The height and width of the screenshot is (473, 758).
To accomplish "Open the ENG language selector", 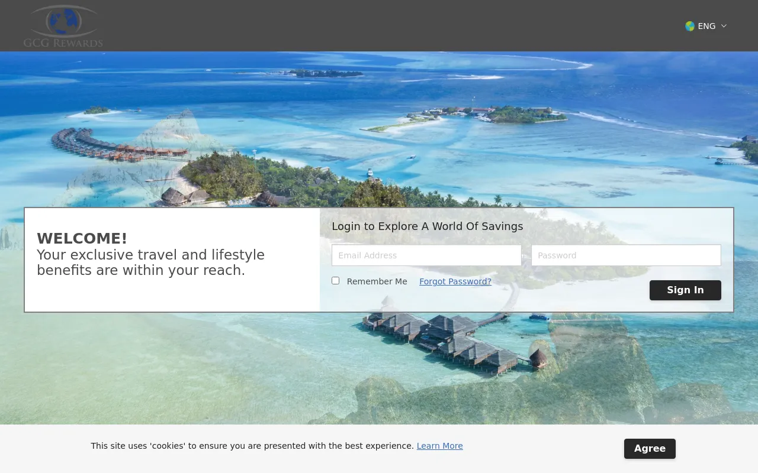I will point(706,26).
